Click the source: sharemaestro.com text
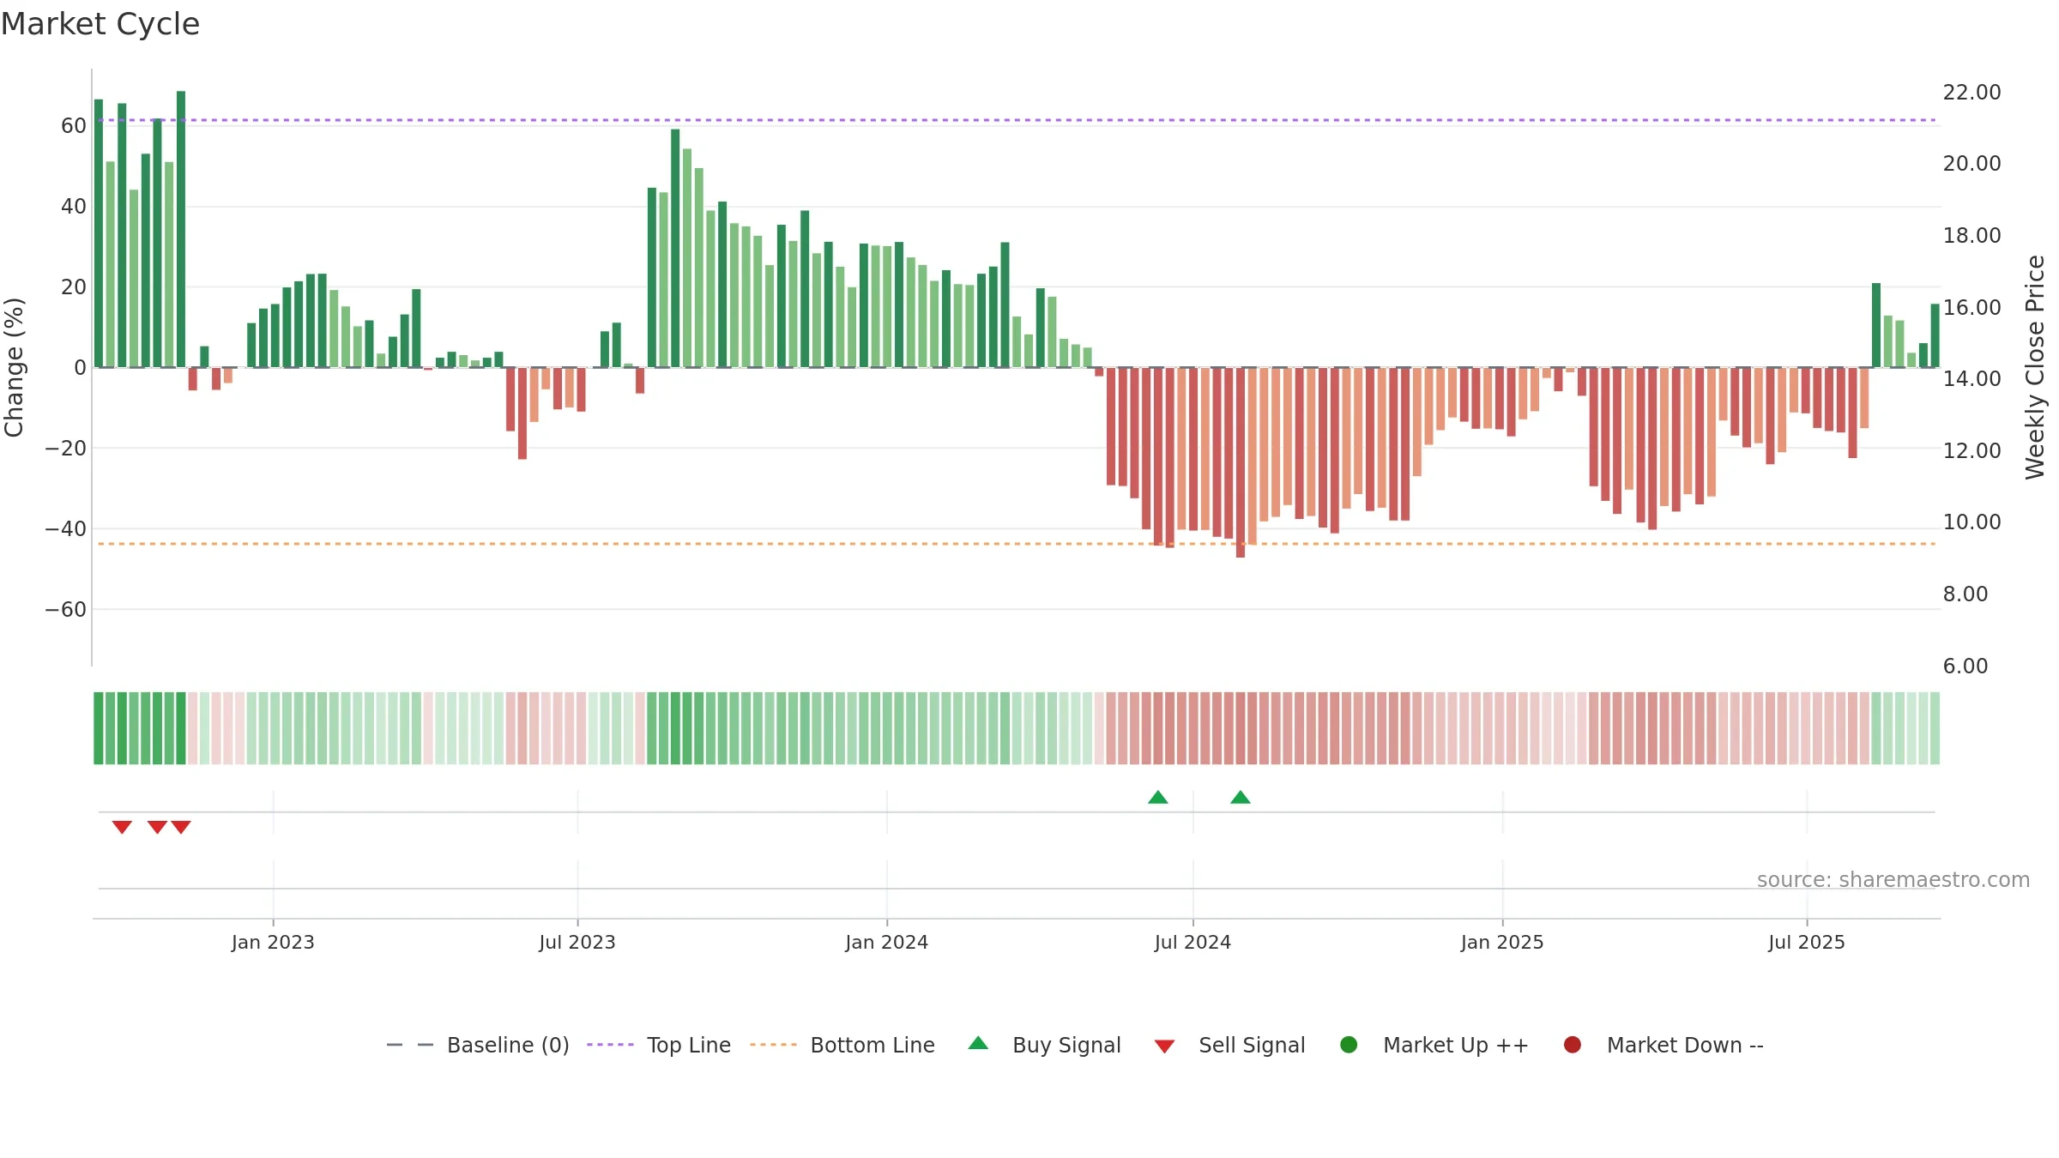This screenshot has width=2059, height=1158. coord(1893,880)
